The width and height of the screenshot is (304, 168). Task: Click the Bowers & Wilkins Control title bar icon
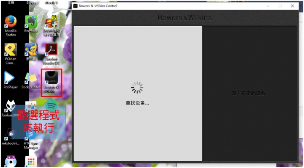(75, 6)
